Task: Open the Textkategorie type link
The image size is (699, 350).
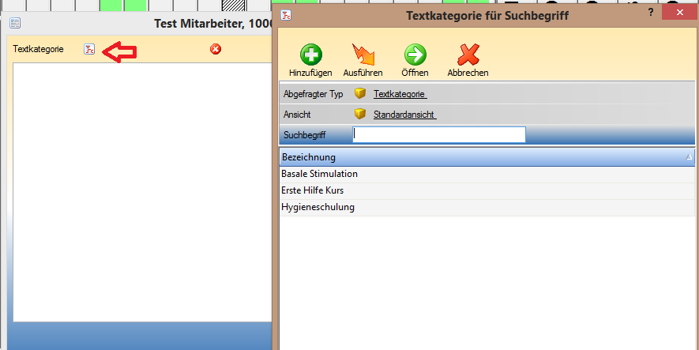Action: [x=400, y=94]
